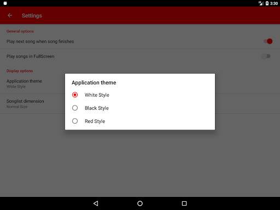Screen dimensions: 280x210
Task: Tap the battery icon in status bar
Action: (267, 3)
